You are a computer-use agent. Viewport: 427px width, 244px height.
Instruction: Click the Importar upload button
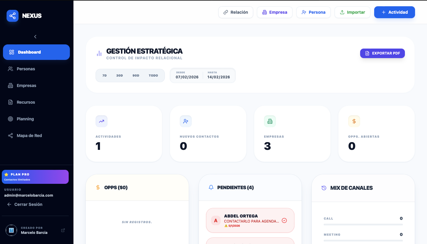click(352, 12)
